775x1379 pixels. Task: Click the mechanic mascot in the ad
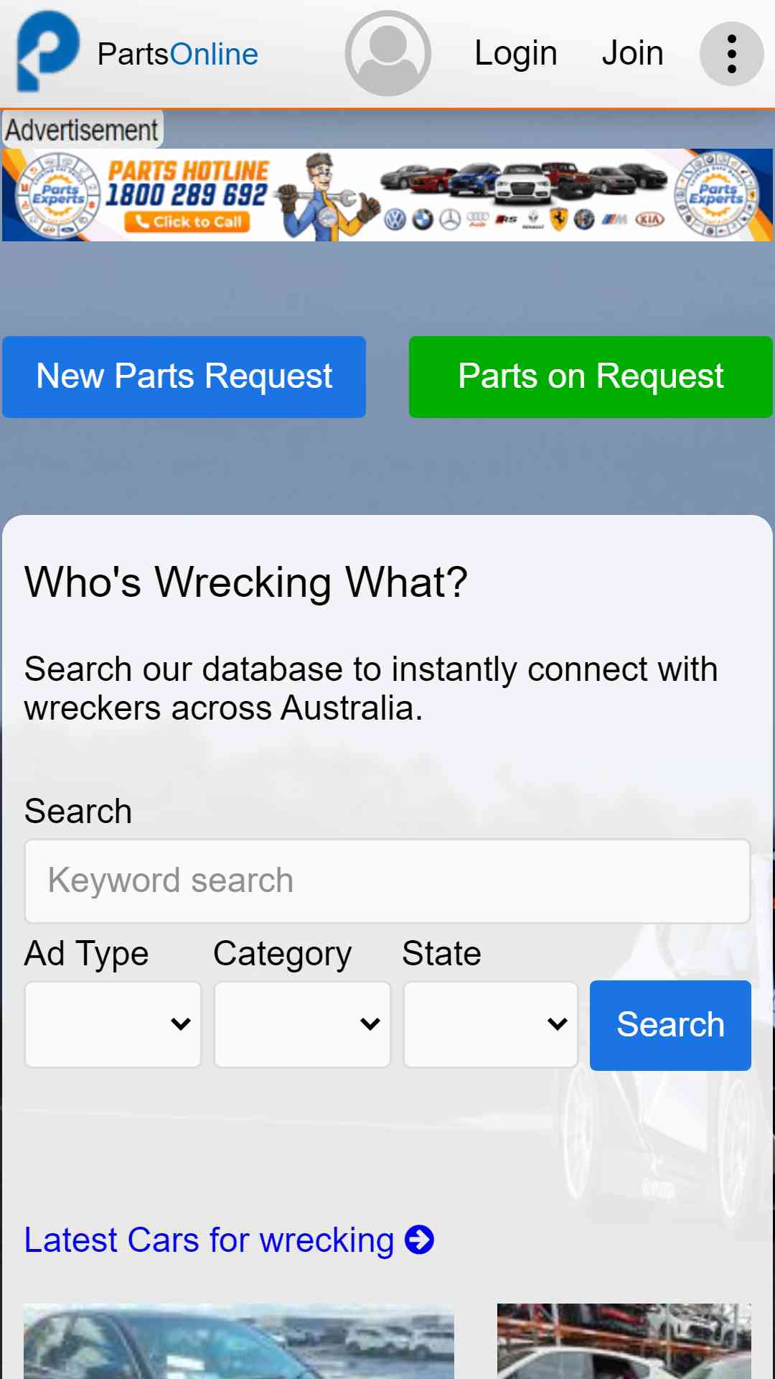pos(327,196)
